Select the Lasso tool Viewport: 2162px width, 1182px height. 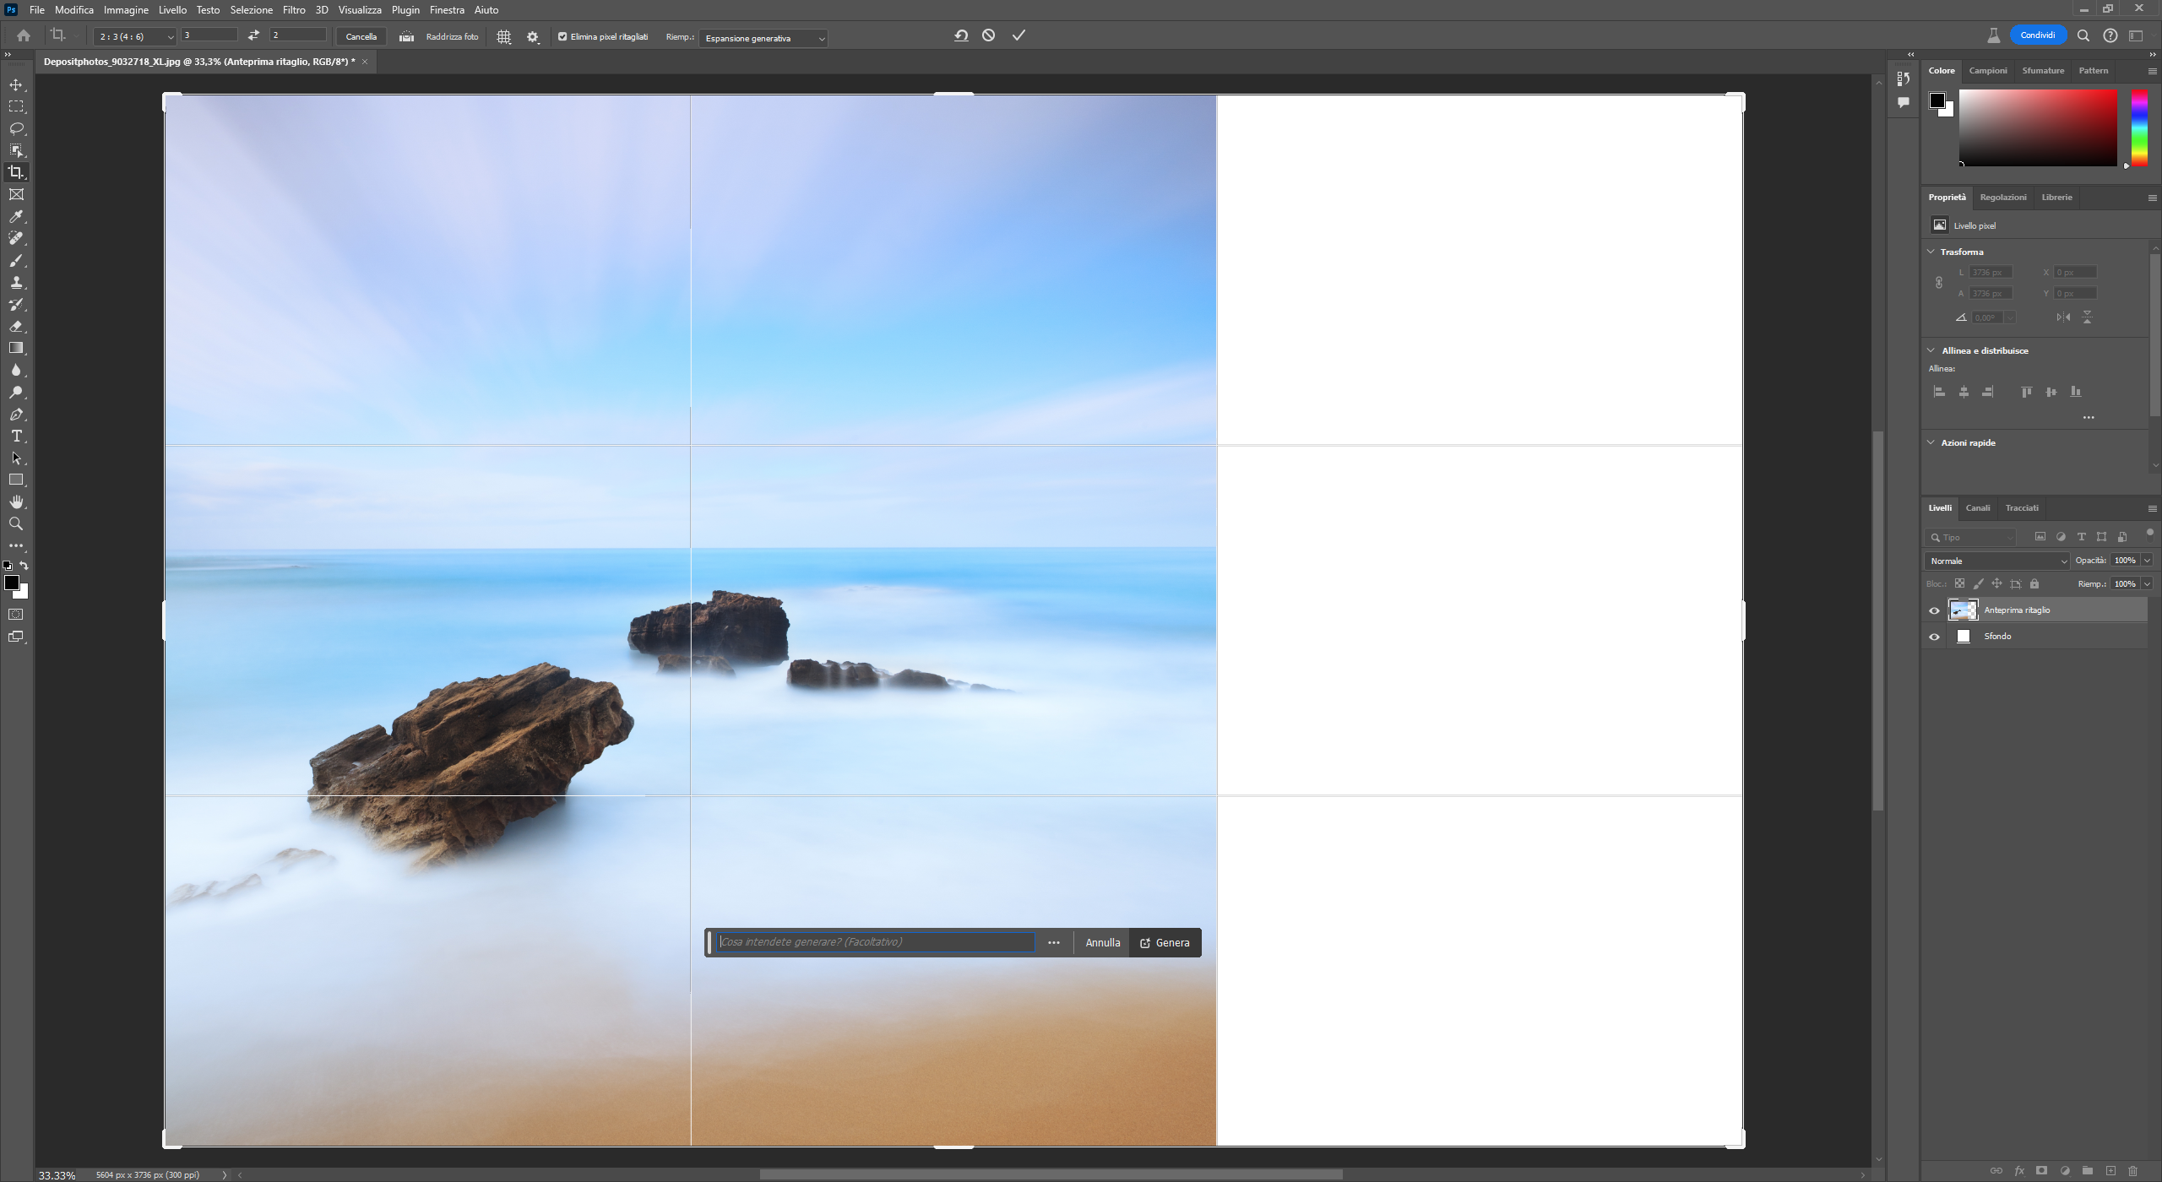coord(16,128)
